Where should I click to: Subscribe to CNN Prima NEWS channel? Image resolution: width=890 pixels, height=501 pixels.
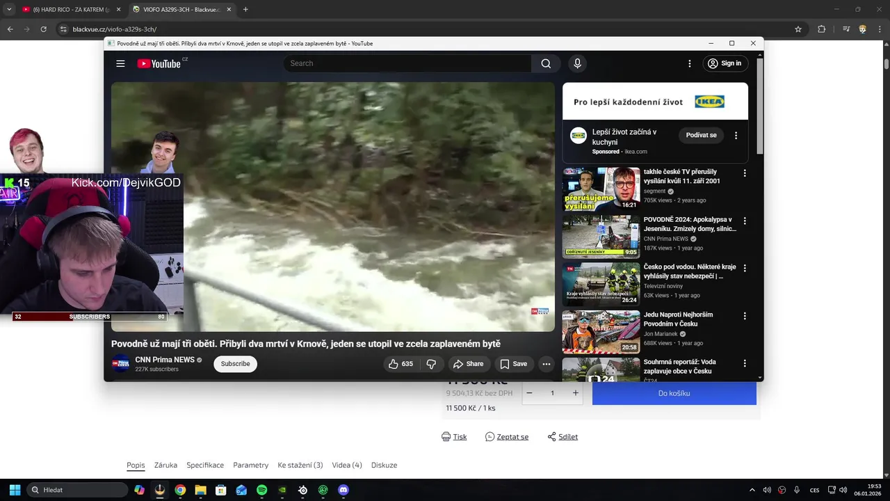(235, 364)
